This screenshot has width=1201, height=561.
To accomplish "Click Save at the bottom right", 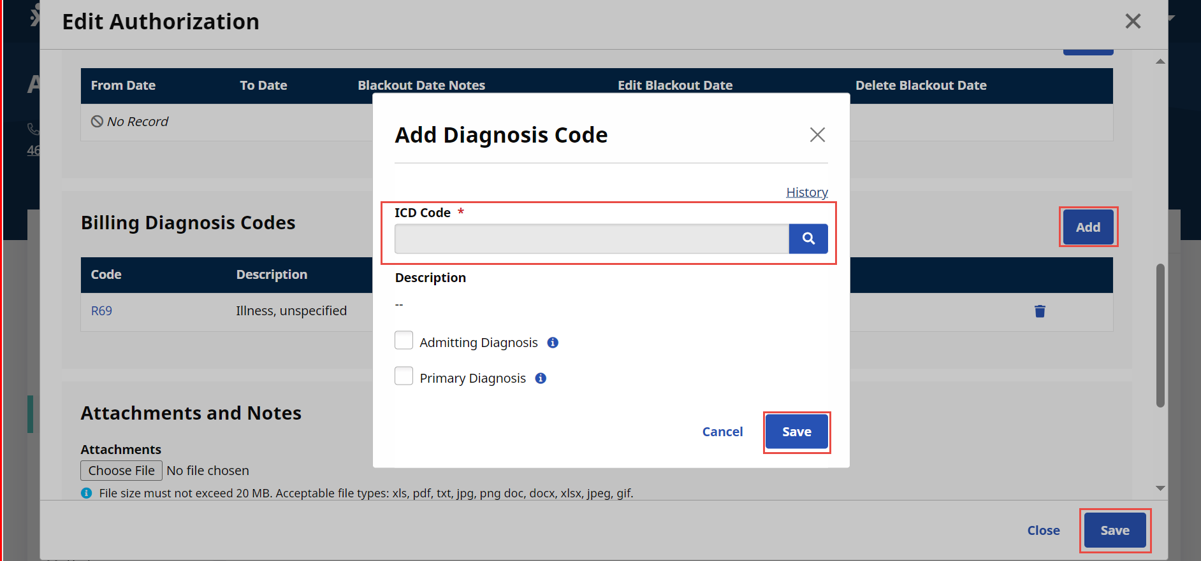I will pos(1114,530).
